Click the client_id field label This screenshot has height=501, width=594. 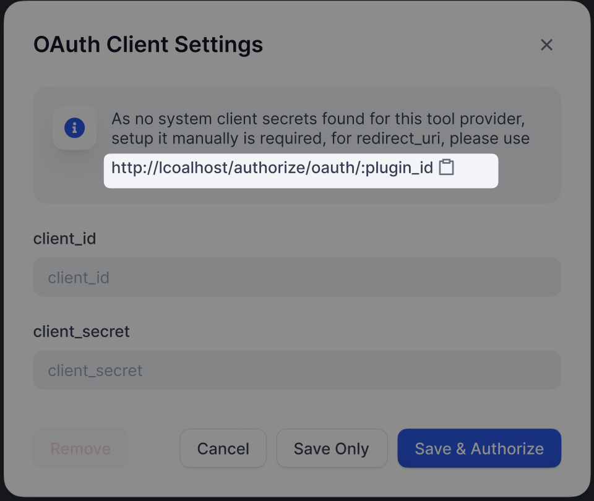[64, 238]
